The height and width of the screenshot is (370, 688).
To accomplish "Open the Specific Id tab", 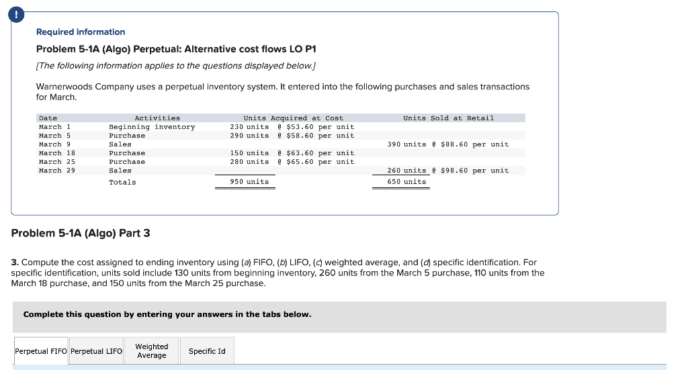I will click(x=207, y=351).
